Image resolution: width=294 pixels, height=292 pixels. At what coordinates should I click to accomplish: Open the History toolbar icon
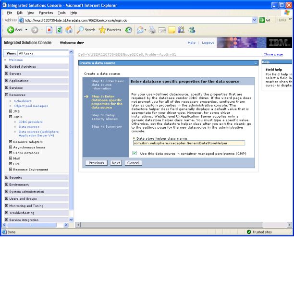pyautogui.click(x=129, y=30)
